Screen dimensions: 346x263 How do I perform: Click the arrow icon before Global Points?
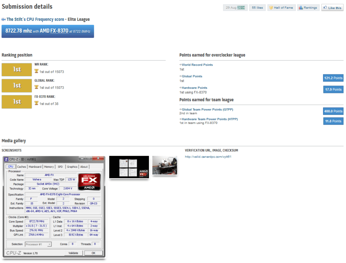(x=180, y=76)
